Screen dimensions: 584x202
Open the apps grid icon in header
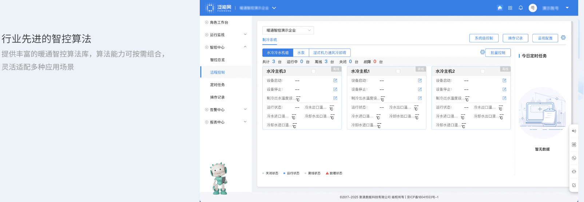pos(510,8)
